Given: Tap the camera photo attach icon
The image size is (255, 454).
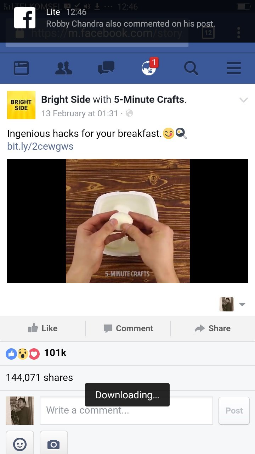Looking at the screenshot, I should (x=54, y=443).
